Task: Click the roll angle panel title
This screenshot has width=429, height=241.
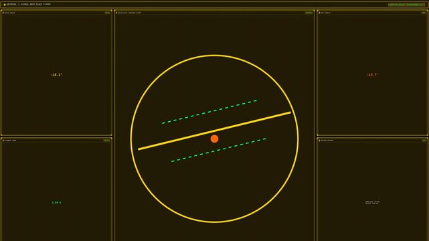Action: [x=325, y=13]
